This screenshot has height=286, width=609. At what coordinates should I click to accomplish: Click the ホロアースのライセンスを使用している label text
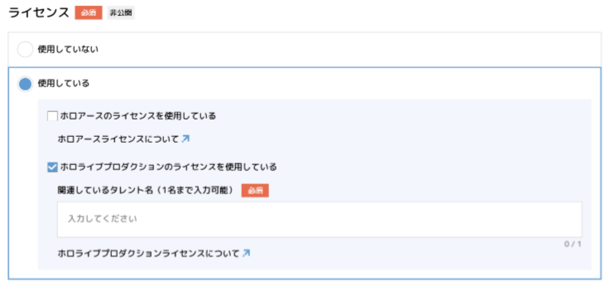coord(138,116)
